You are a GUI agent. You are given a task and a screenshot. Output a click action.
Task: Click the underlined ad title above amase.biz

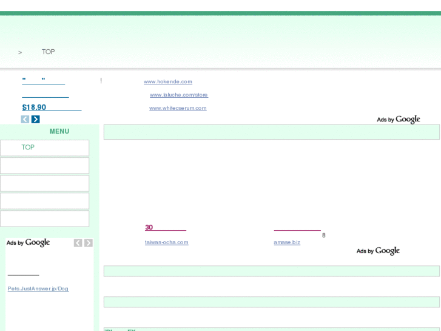tap(297, 228)
